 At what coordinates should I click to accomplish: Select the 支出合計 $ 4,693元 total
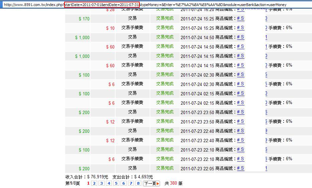tap(133, 177)
